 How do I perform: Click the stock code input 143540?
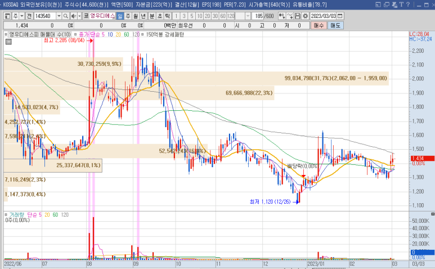[45, 16]
